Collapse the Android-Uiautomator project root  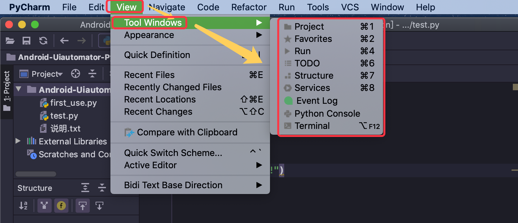point(18,89)
